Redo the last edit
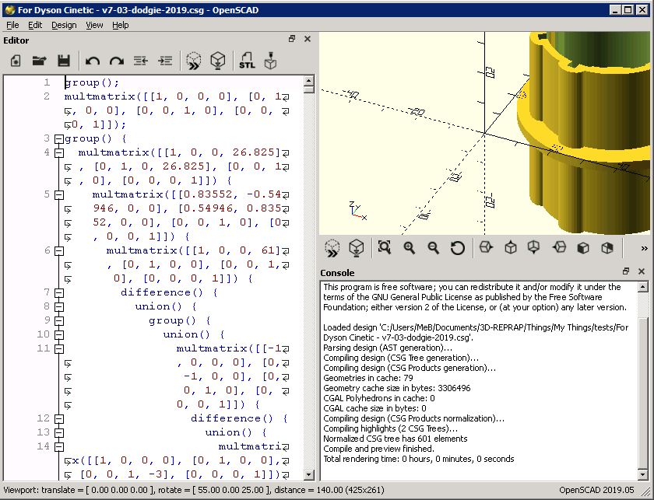The width and height of the screenshot is (654, 500). (x=116, y=61)
